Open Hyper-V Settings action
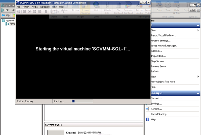The image size is (201, 135). [161, 41]
